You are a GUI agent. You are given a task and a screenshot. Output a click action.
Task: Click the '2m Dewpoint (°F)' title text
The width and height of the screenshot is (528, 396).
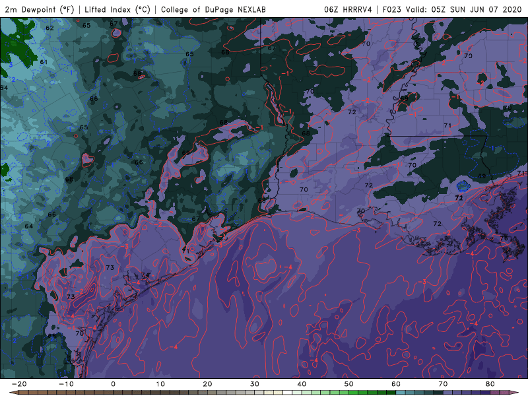(39, 9)
